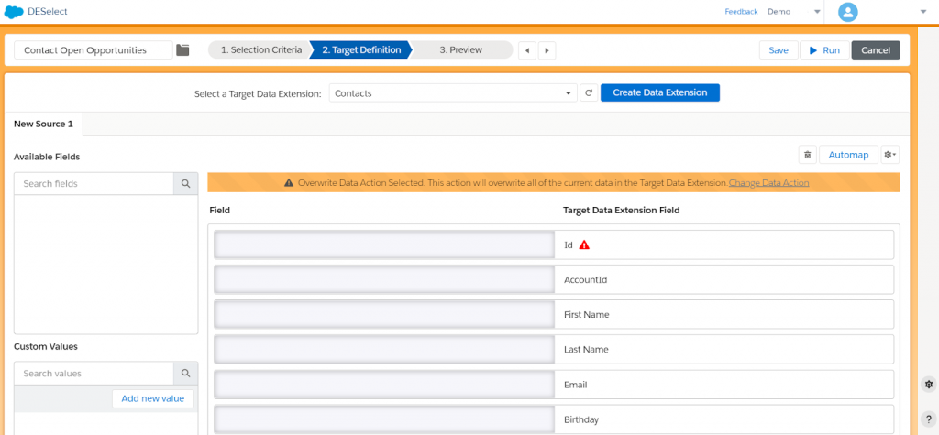Click the empty field slot for Email

tap(384, 385)
